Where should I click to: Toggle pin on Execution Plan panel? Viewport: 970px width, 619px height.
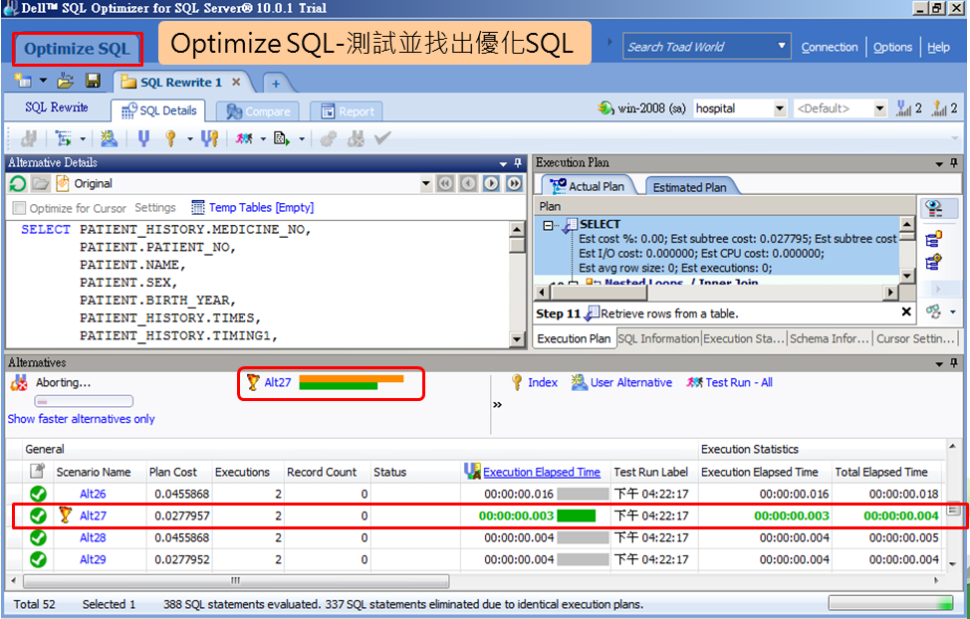tap(954, 163)
